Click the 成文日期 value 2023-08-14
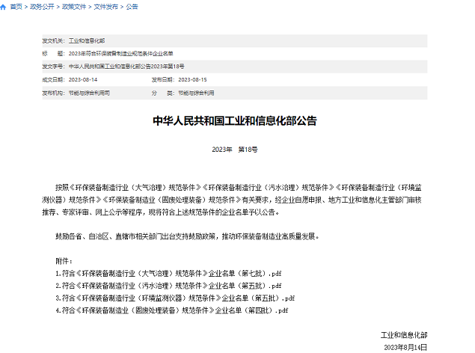 [83, 79]
